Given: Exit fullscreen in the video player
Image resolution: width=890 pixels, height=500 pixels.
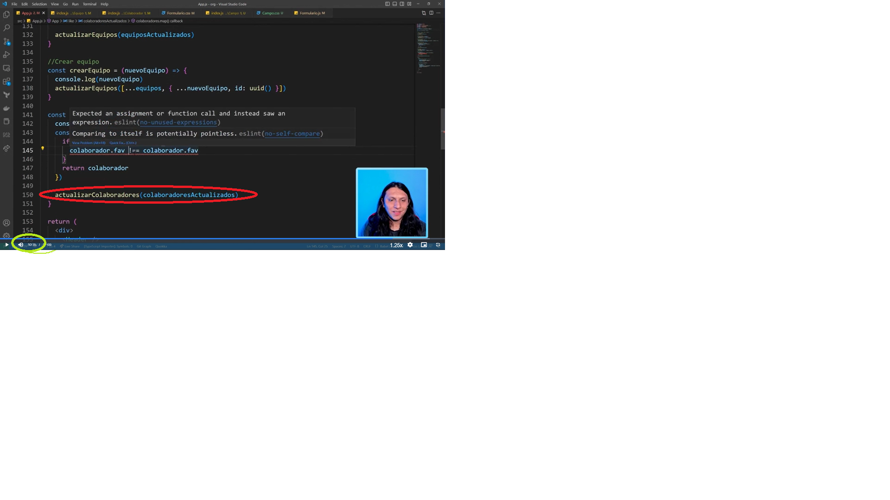Looking at the screenshot, I should point(438,245).
